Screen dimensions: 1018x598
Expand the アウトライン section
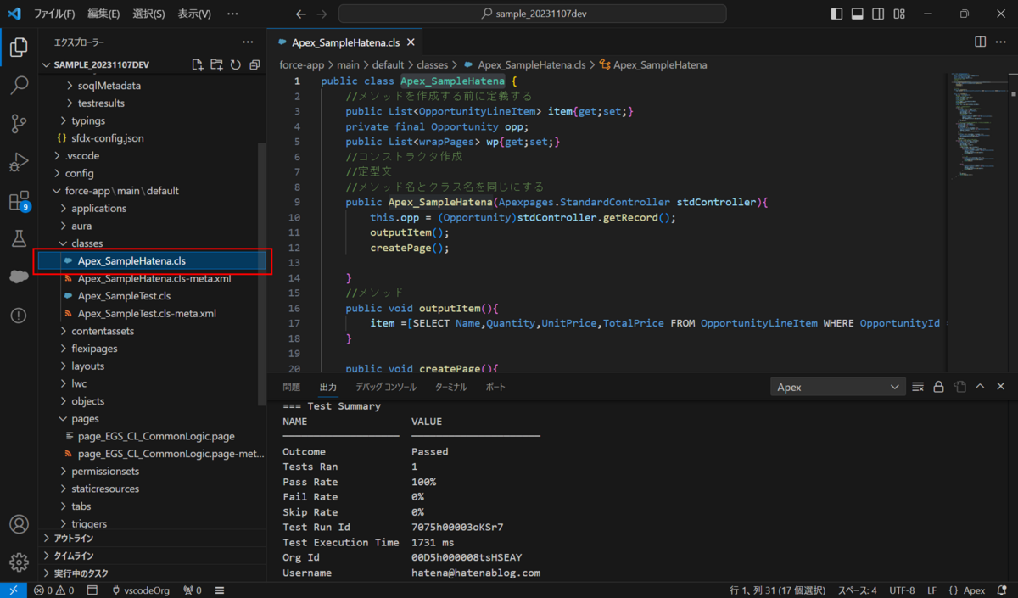tap(153, 539)
